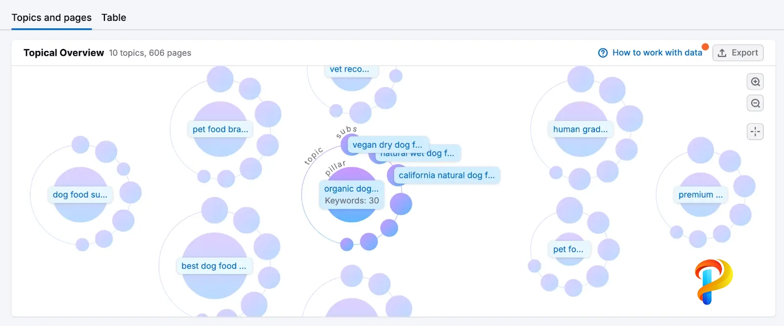Select the organic dog pillar topic bubble
Image resolution: width=784 pixels, height=326 pixels.
[x=351, y=189]
